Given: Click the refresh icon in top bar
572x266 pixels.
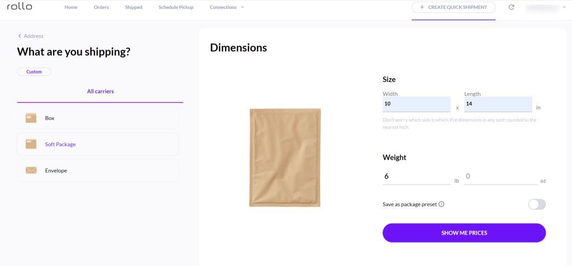Looking at the screenshot, I should 511,7.
